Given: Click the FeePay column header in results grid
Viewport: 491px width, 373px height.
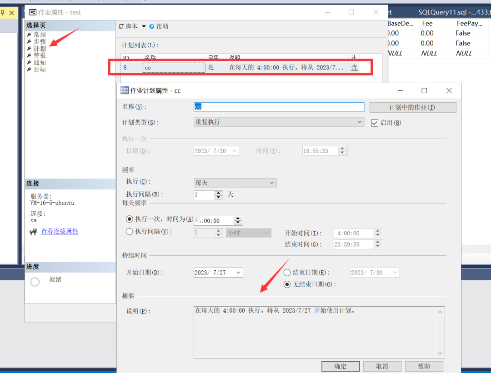Looking at the screenshot, I should pos(469,24).
